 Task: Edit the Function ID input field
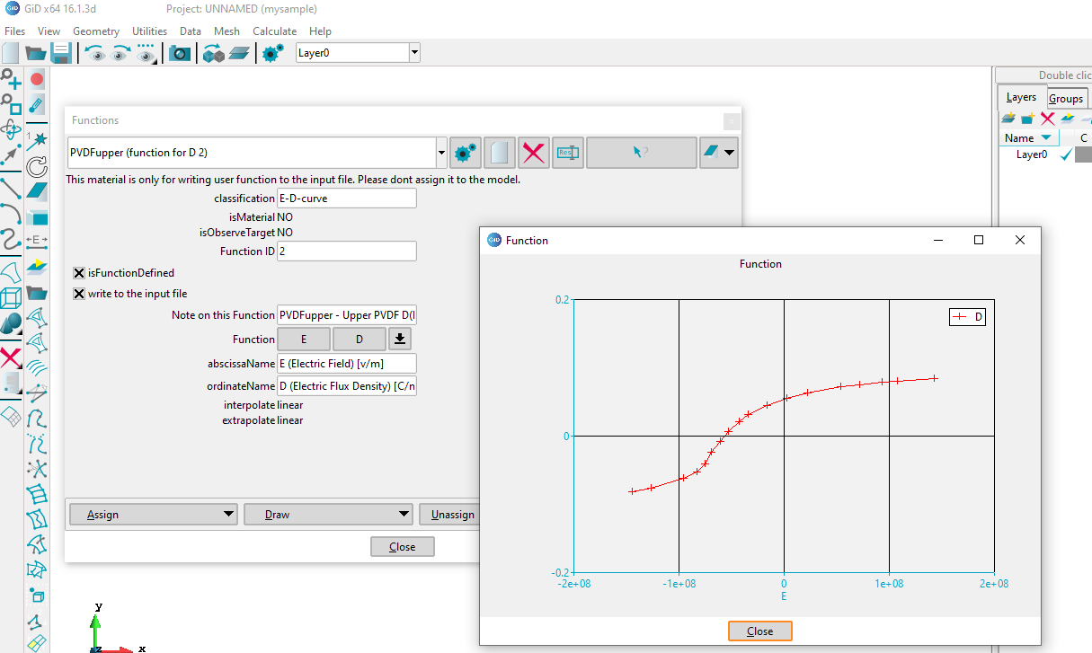click(346, 251)
